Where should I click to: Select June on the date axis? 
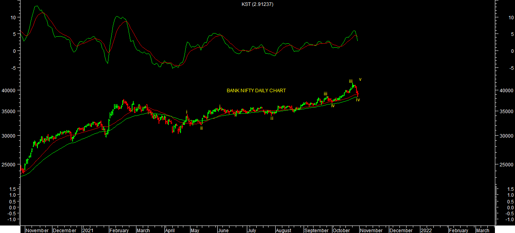tap(223, 230)
